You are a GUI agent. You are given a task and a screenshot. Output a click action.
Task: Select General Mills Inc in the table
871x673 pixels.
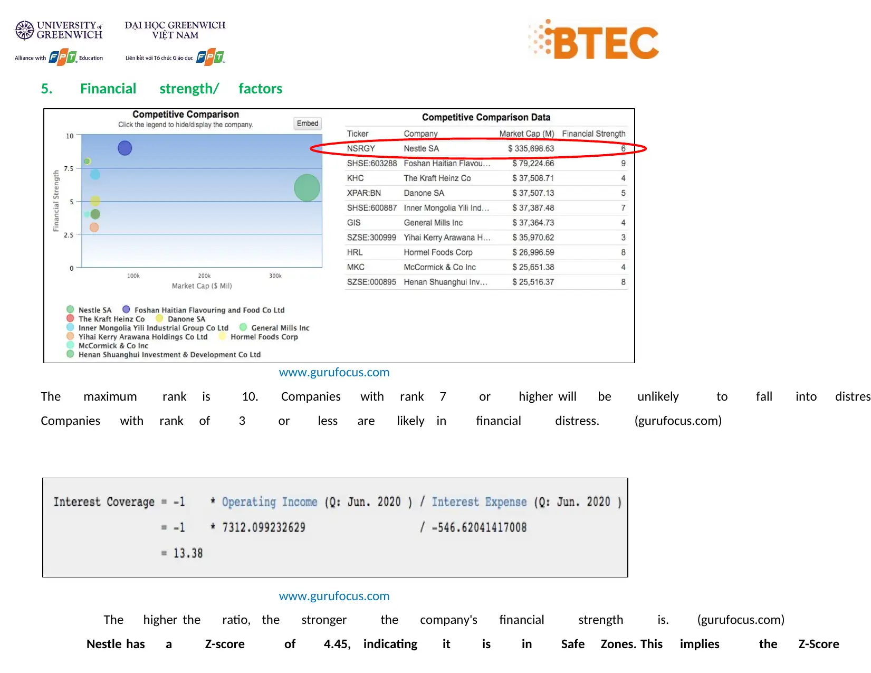point(433,223)
